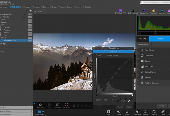170x116 pixels.
Task: Open the Channel RGB dropdown
Action: point(108,100)
